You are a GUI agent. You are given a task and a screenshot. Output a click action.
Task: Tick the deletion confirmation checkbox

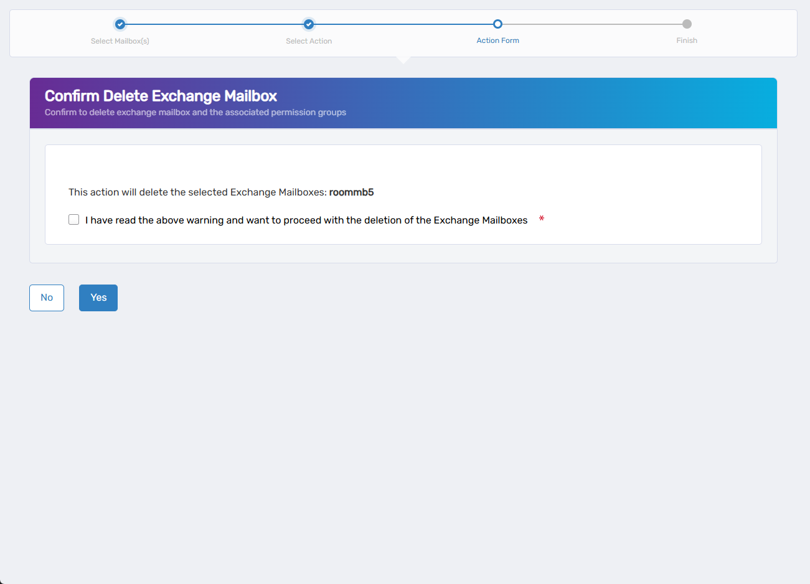click(x=74, y=220)
